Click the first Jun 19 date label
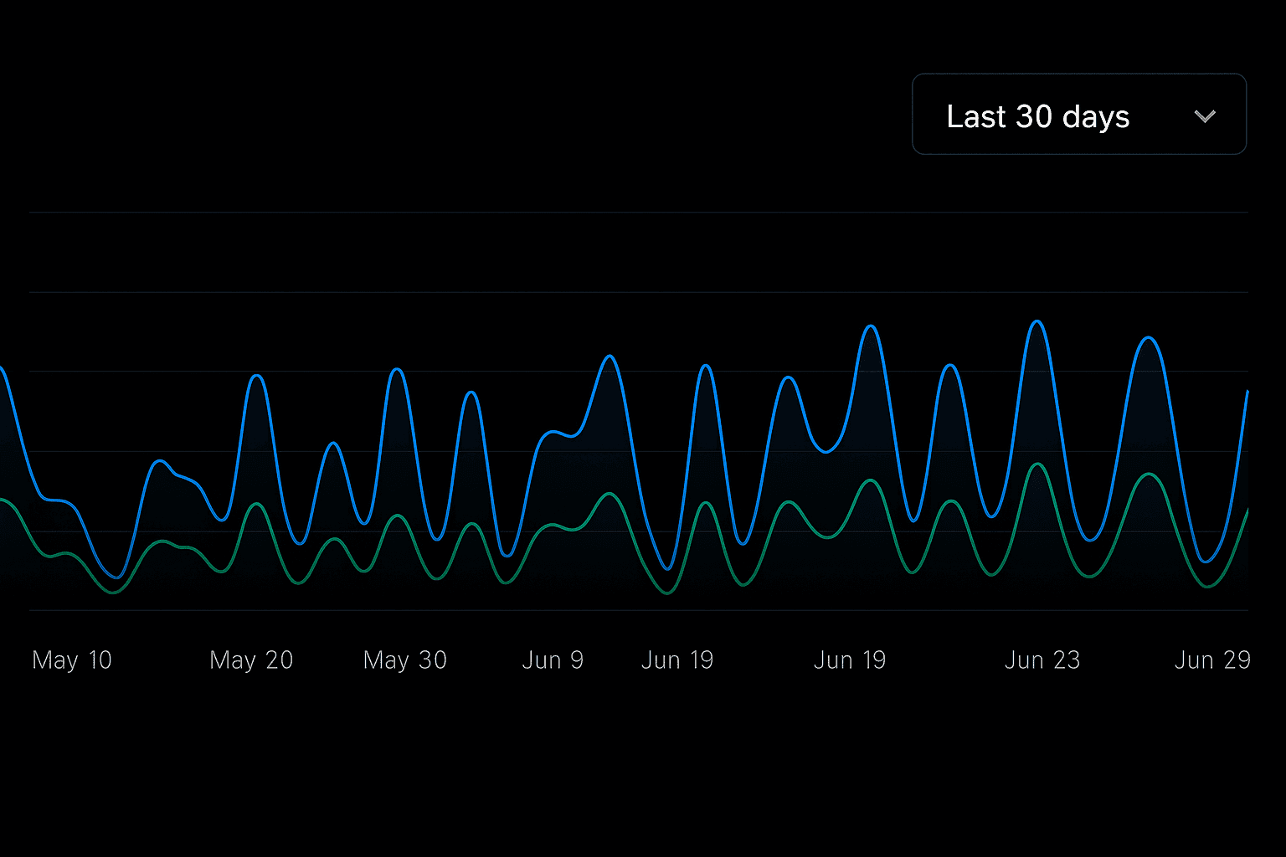 677,660
